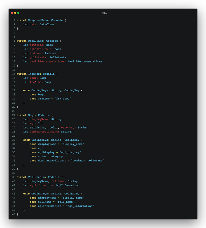
Task: Click the datetime property name
Action: point(36,45)
